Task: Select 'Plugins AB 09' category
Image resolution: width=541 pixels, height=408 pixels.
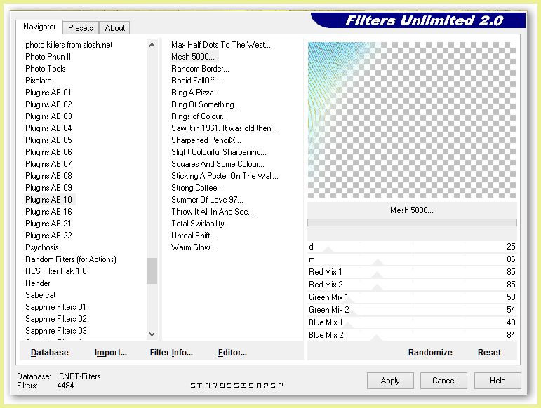Action: coord(48,188)
